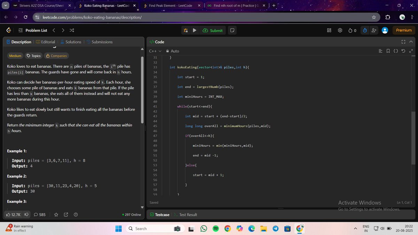The width and height of the screenshot is (418, 235).
Task: Downvote the problem
Action: [26, 215]
